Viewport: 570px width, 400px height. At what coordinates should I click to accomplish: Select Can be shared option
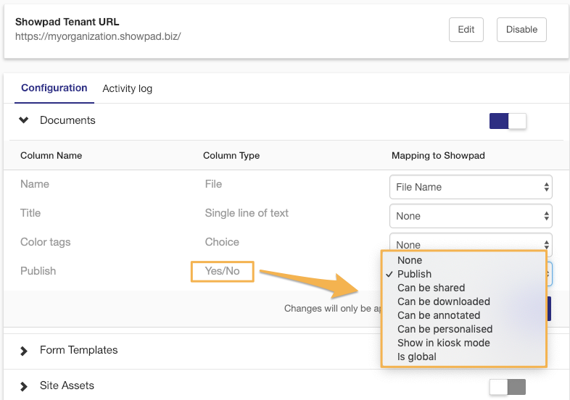pos(431,288)
